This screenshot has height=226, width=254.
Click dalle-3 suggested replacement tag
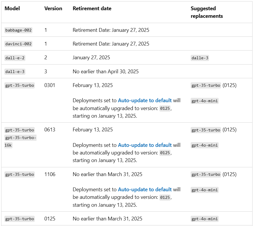coord(200,58)
